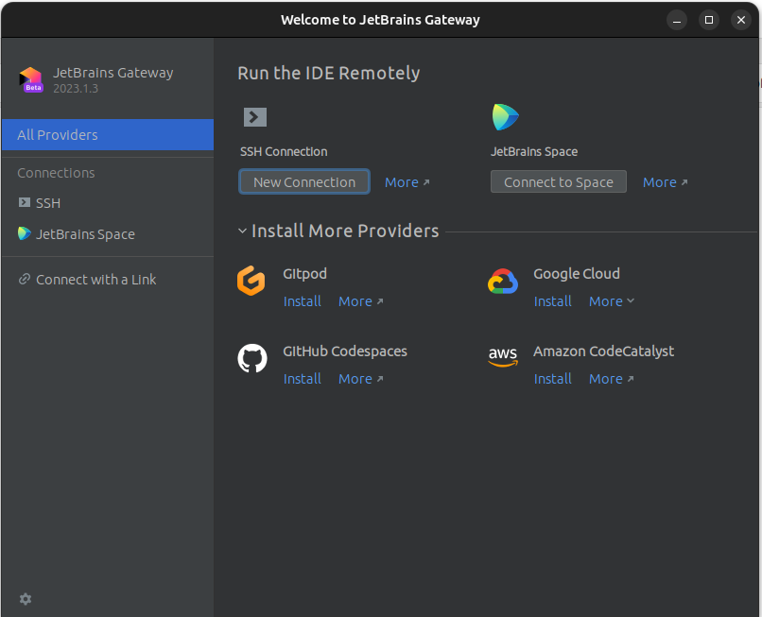Click the link icon beside Connect with a Link
The image size is (762, 617).
point(25,280)
